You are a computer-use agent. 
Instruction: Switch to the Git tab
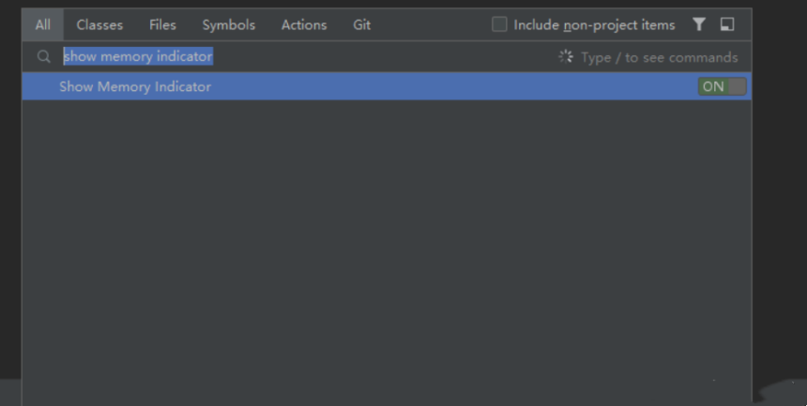[362, 24]
